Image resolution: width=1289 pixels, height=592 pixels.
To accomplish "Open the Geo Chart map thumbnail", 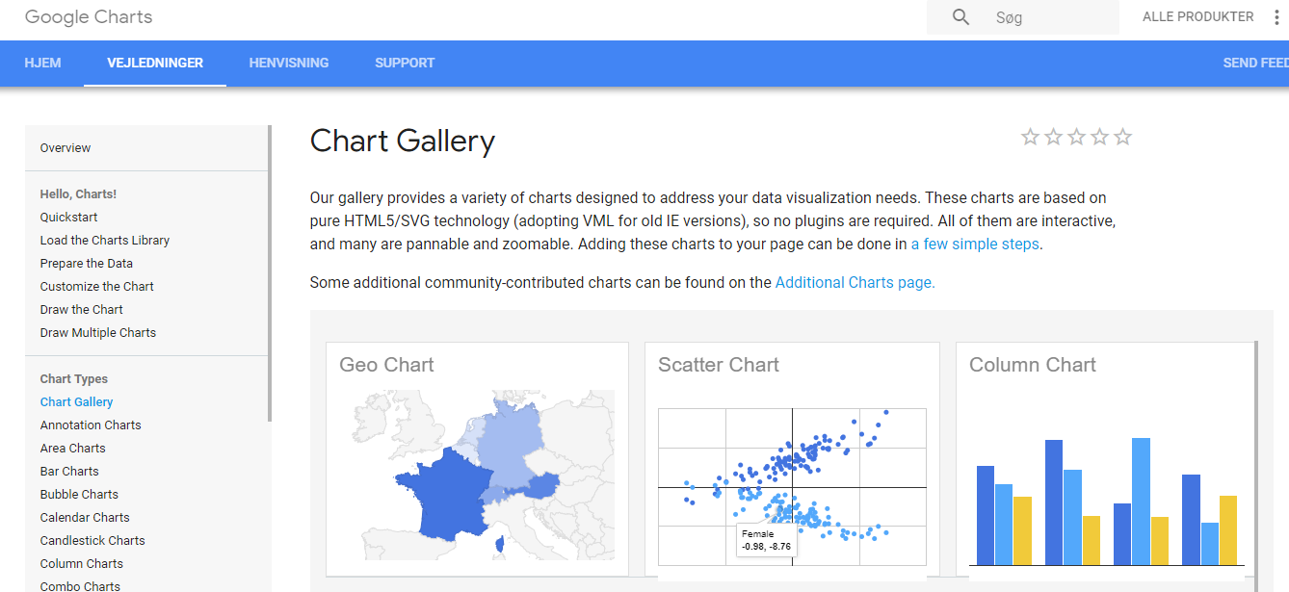I will click(477, 475).
